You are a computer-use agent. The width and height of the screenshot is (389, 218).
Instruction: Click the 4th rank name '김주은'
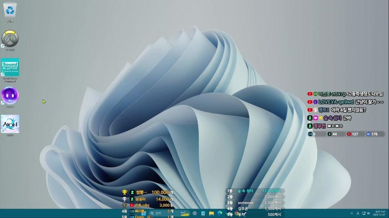pyautogui.click(x=243, y=208)
